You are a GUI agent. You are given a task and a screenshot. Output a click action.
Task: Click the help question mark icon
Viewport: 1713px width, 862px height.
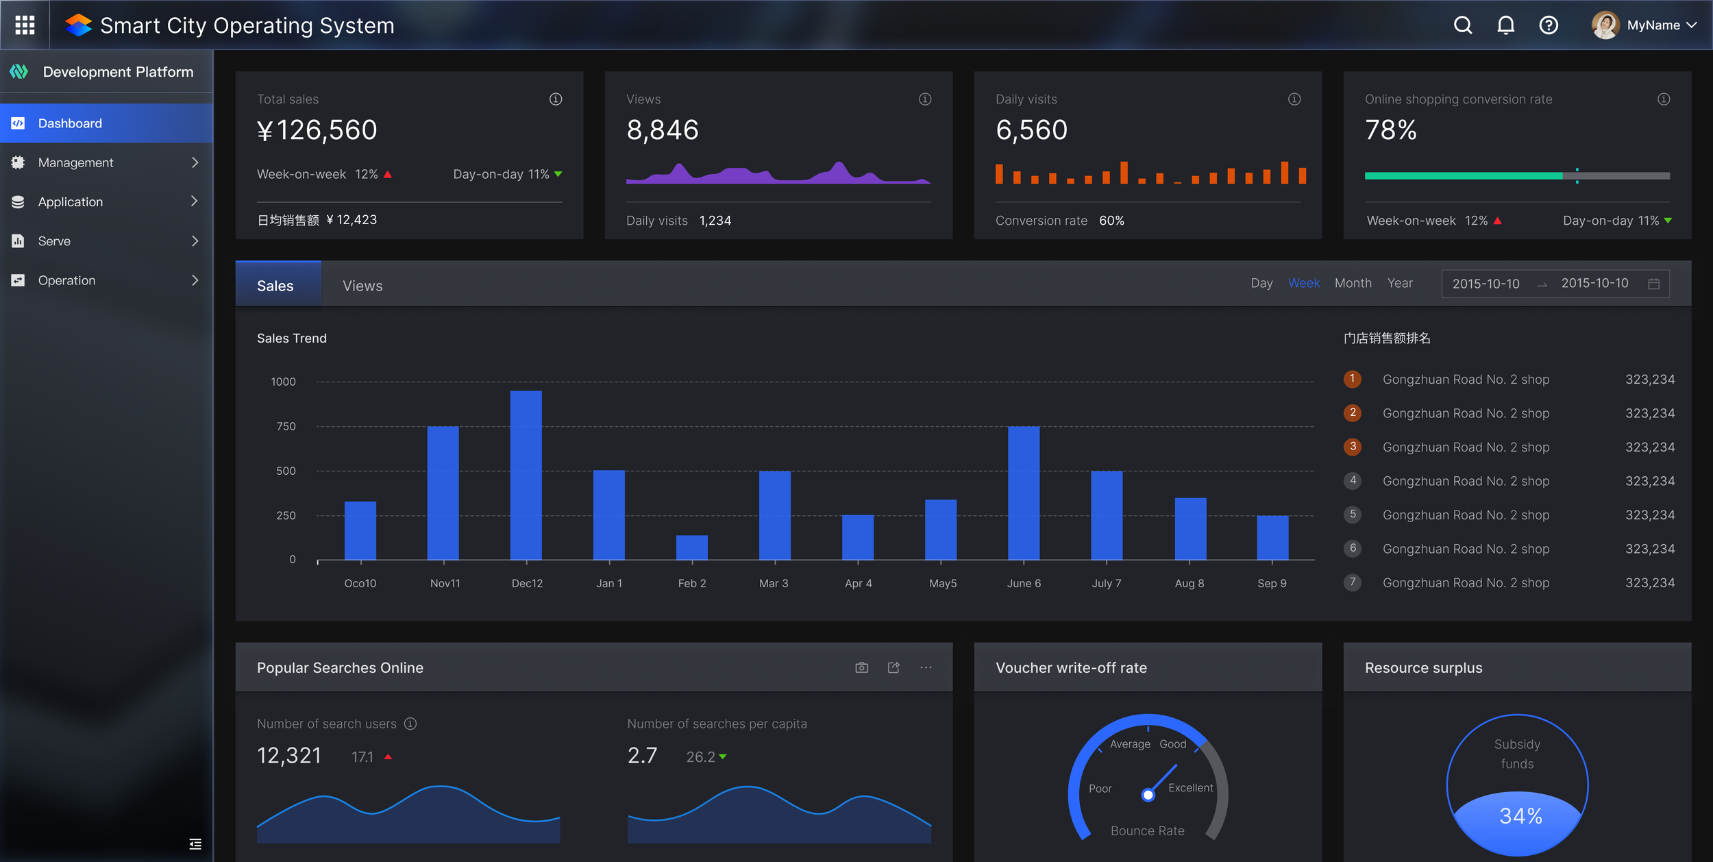pos(1548,25)
